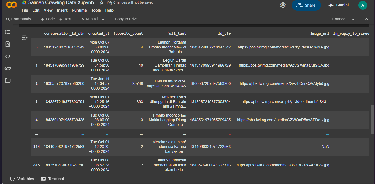Click image URL ending GZWQaR5asAEDe-v.jpg
Screen dimensions: 375x184
(283, 120)
